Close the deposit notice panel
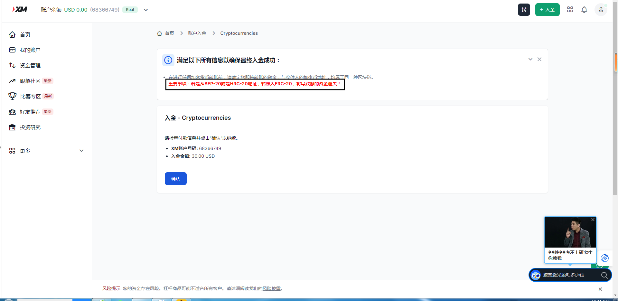 (539, 59)
